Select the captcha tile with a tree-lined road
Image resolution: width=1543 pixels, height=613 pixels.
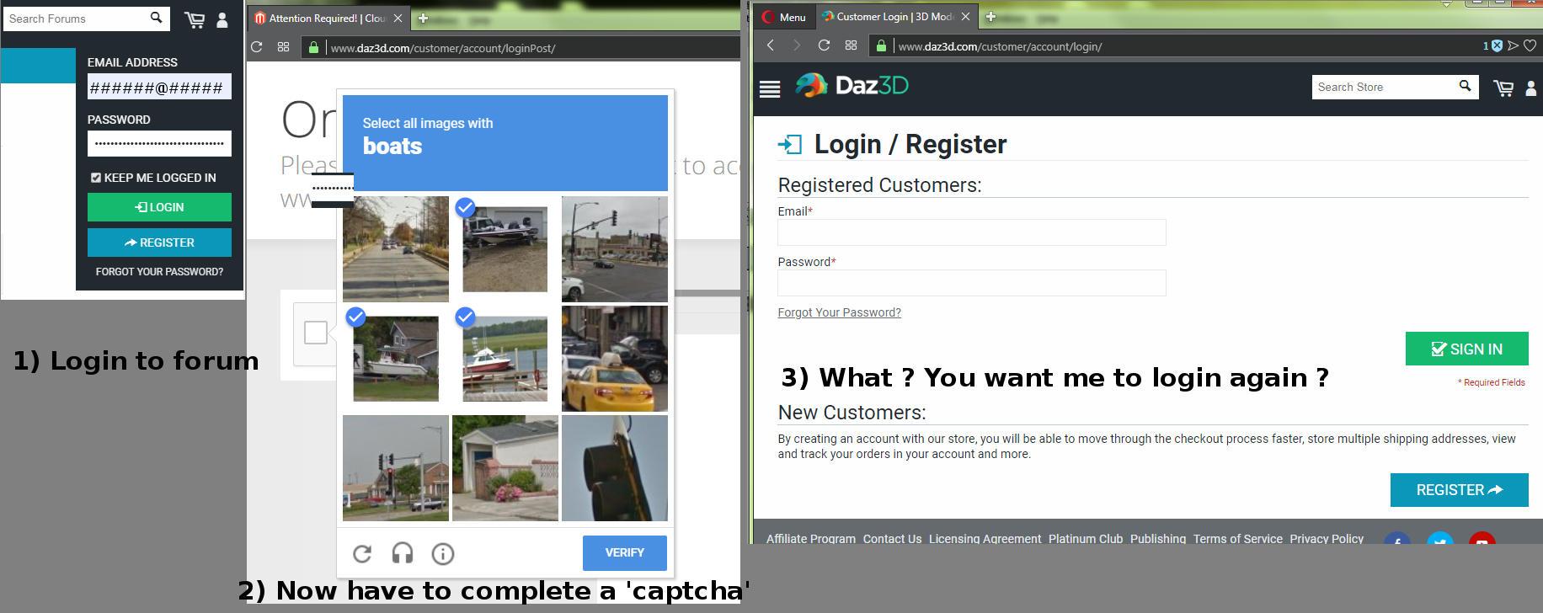pos(396,249)
